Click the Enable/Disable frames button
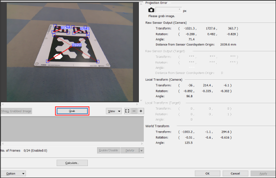Screen dimensions: 276x178 [109, 150]
